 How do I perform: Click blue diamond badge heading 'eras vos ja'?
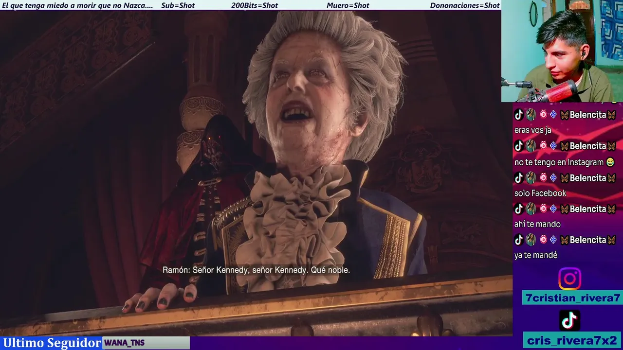tap(553, 115)
